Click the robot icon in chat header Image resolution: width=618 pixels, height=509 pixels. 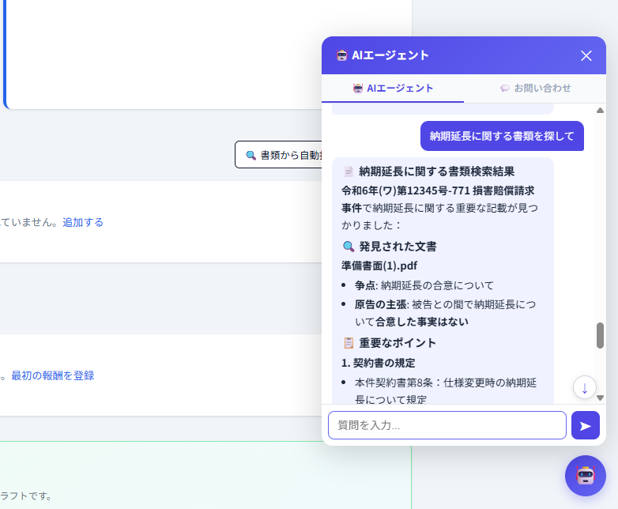pyautogui.click(x=341, y=55)
